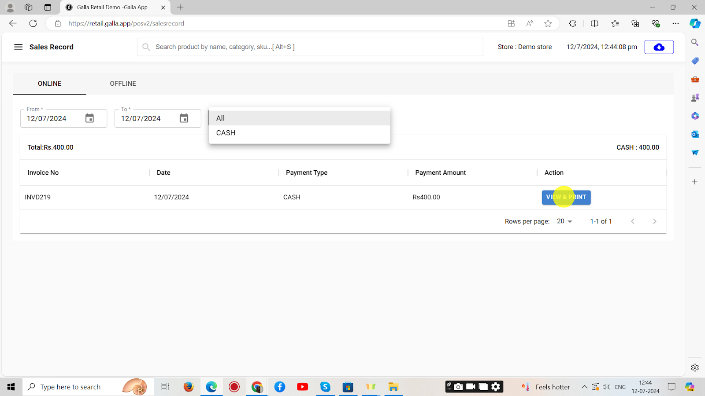This screenshot has height=396, width=705.
Task: Click Store : Demo store label
Action: (525, 47)
